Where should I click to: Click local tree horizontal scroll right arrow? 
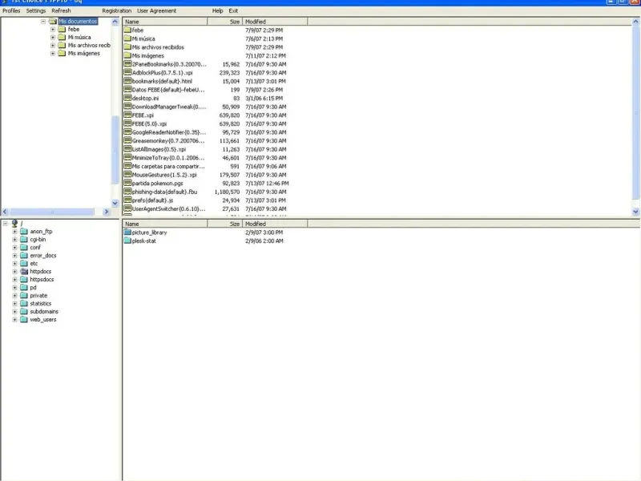[x=107, y=212]
